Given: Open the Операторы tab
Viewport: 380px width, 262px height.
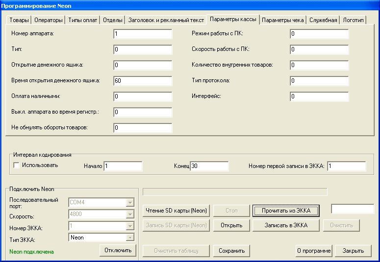Looking at the screenshot, I should click(48, 20).
